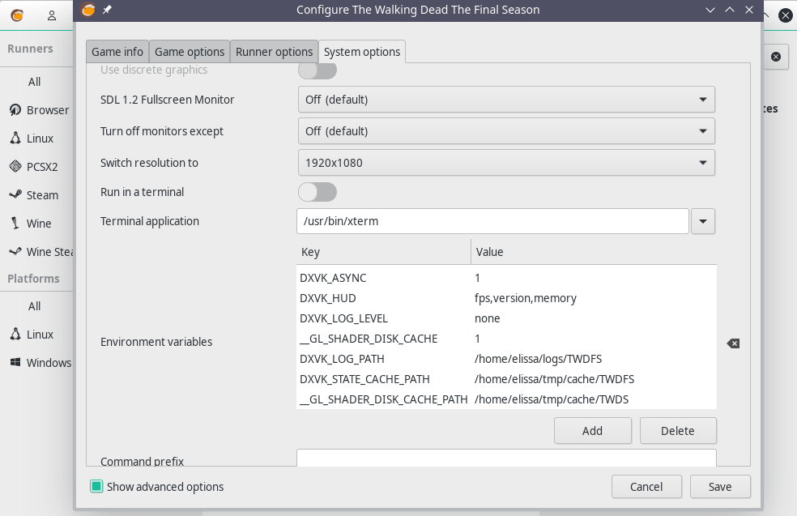Select the Linux platform under Platforms
797x516 pixels.
pos(32,335)
